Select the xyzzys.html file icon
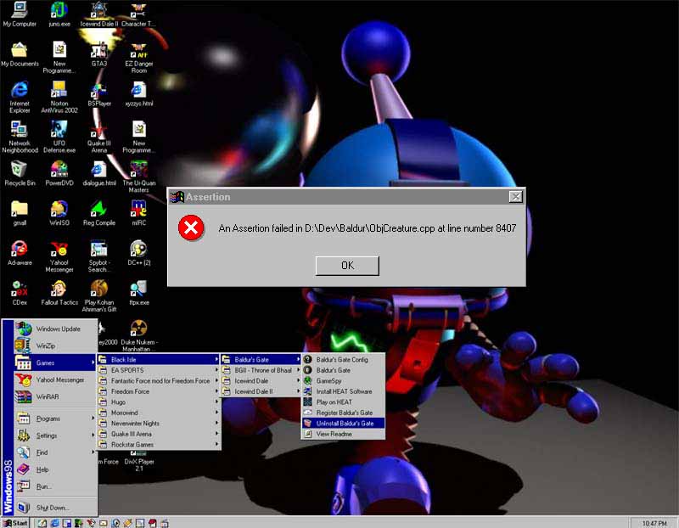The image size is (679, 528). (139, 94)
